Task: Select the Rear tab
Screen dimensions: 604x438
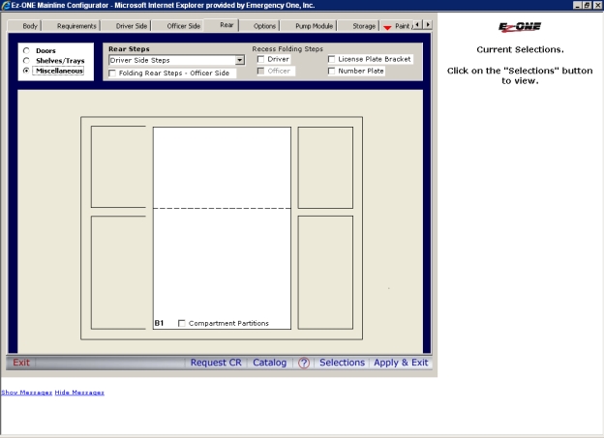Action: point(226,25)
